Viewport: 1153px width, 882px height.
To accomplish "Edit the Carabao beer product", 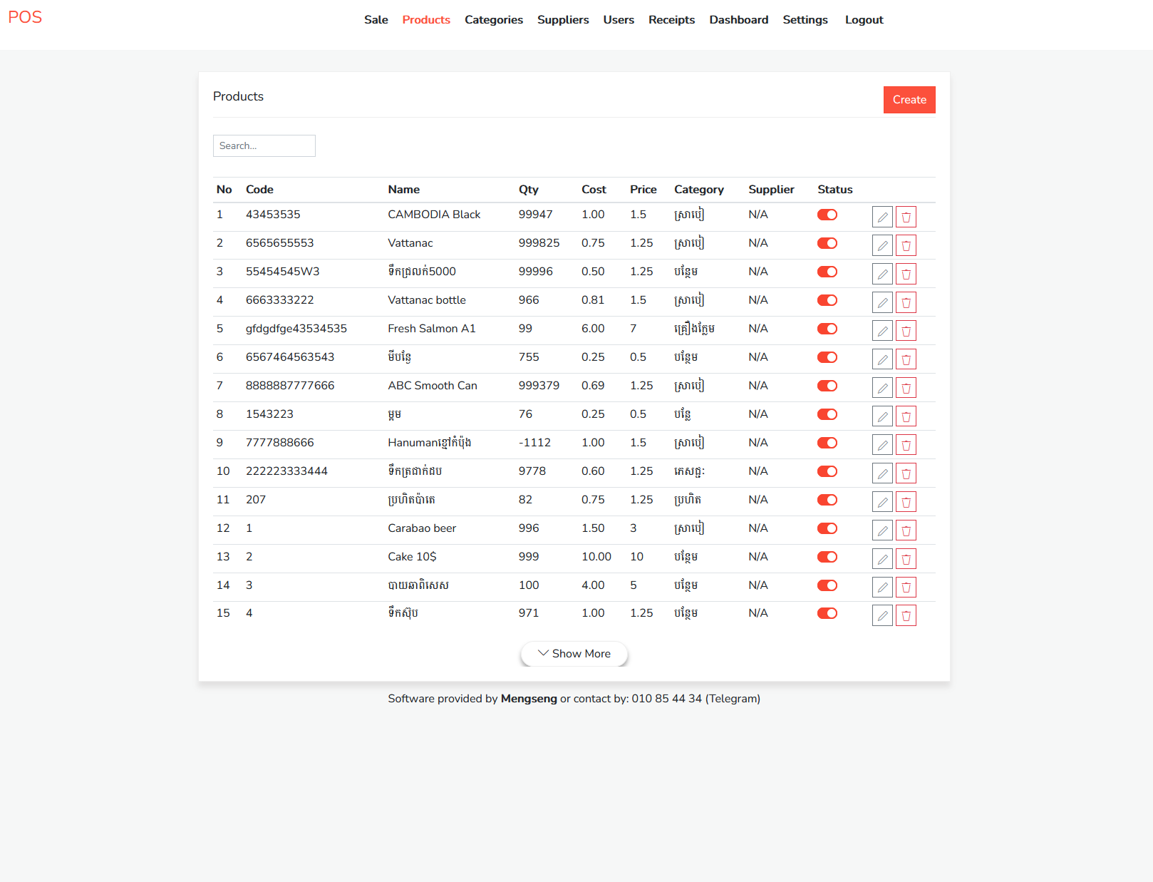I will coord(882,530).
